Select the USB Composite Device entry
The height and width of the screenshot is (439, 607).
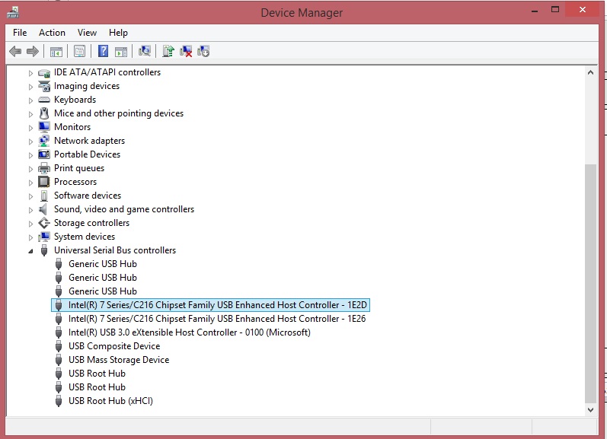[113, 346]
